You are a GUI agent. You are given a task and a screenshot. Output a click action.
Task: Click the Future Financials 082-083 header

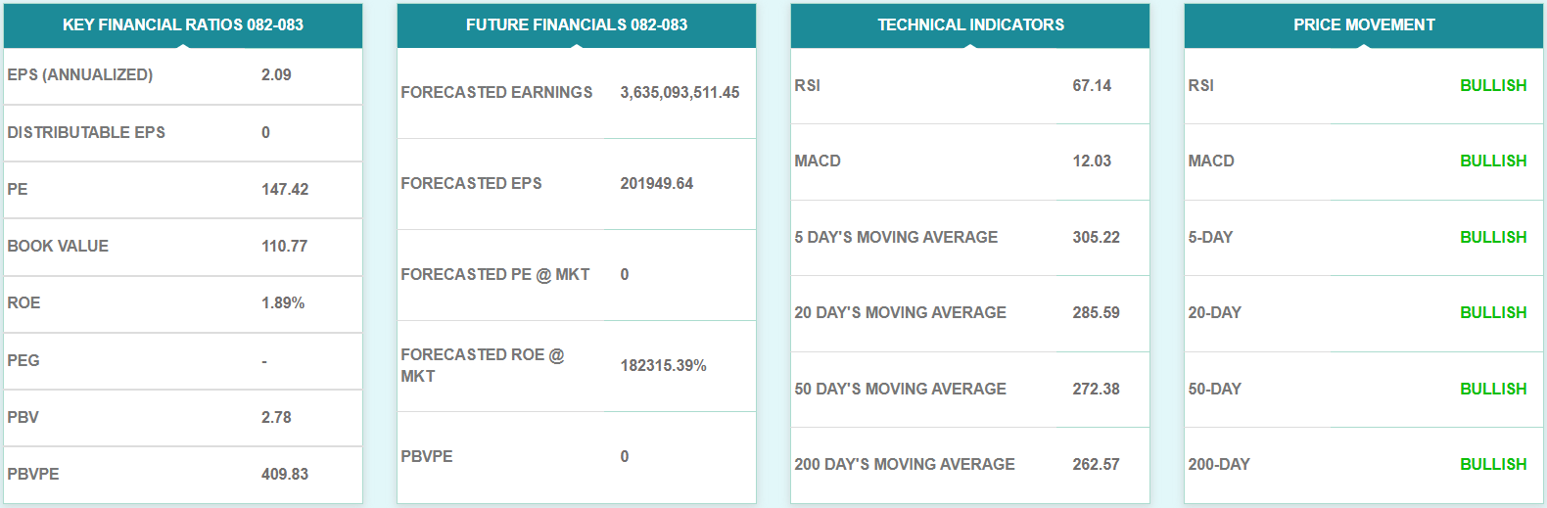point(577,24)
